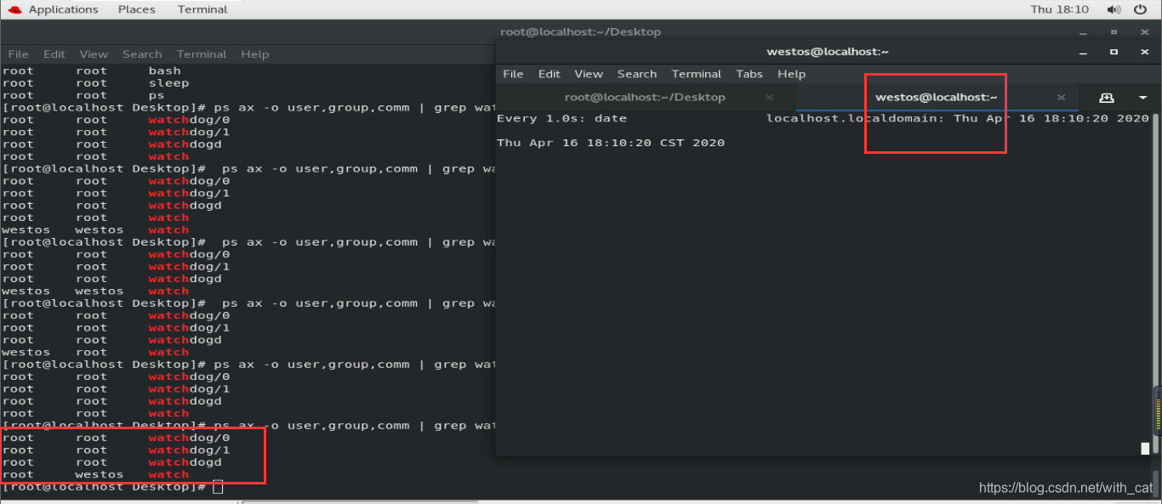Open Edit menu in westos terminal window
The height and width of the screenshot is (504, 1162).
[550, 74]
